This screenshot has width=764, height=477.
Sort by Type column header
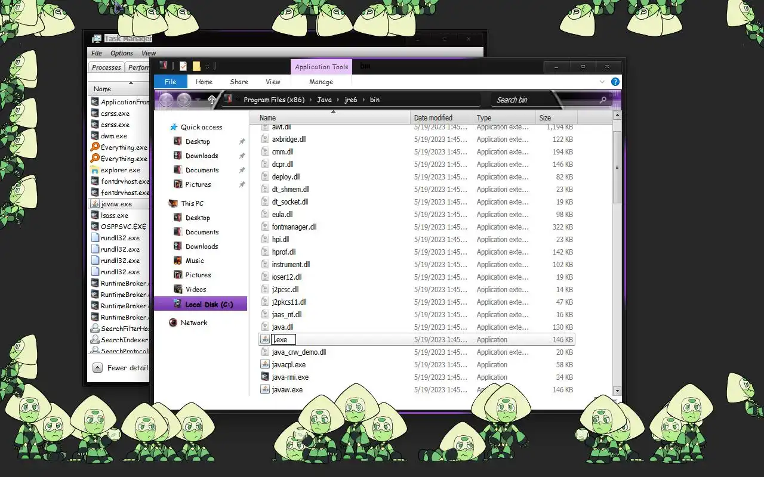(504, 117)
